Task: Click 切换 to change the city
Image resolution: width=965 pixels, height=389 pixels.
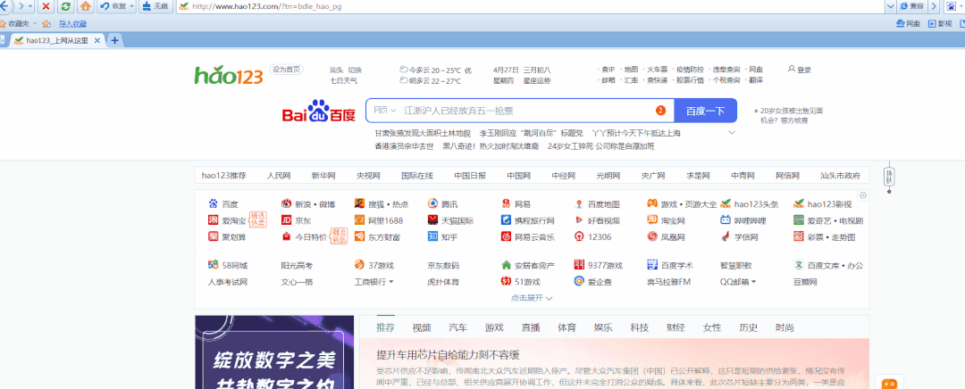Action: click(x=355, y=70)
